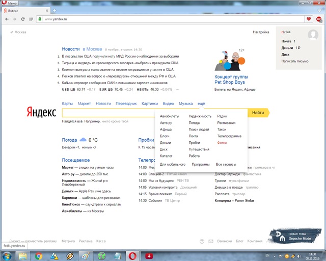Click the Найти search button
This screenshot has height=261, width=326.
pyautogui.click(x=258, y=113)
